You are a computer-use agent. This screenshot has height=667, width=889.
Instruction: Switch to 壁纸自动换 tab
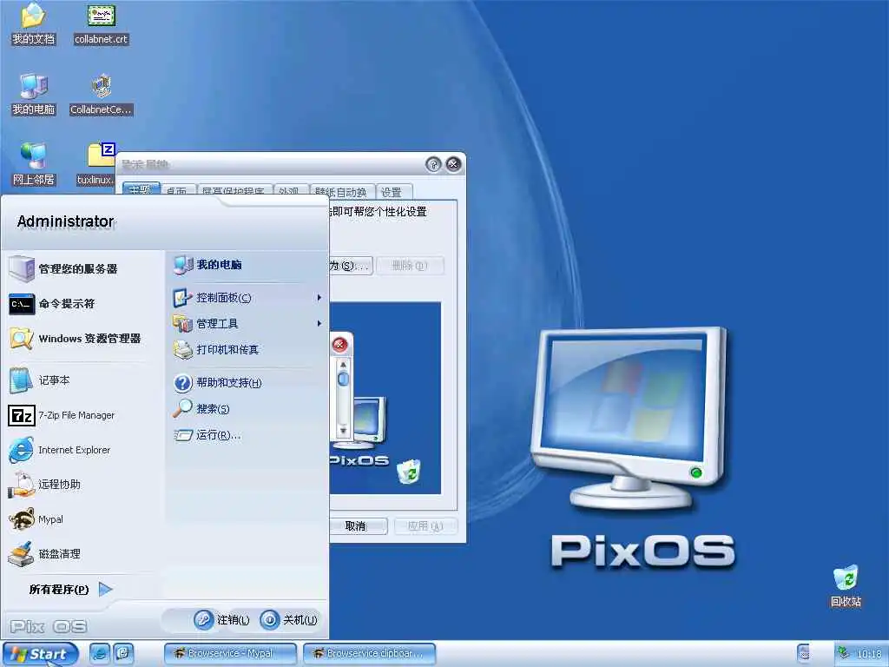click(x=342, y=190)
